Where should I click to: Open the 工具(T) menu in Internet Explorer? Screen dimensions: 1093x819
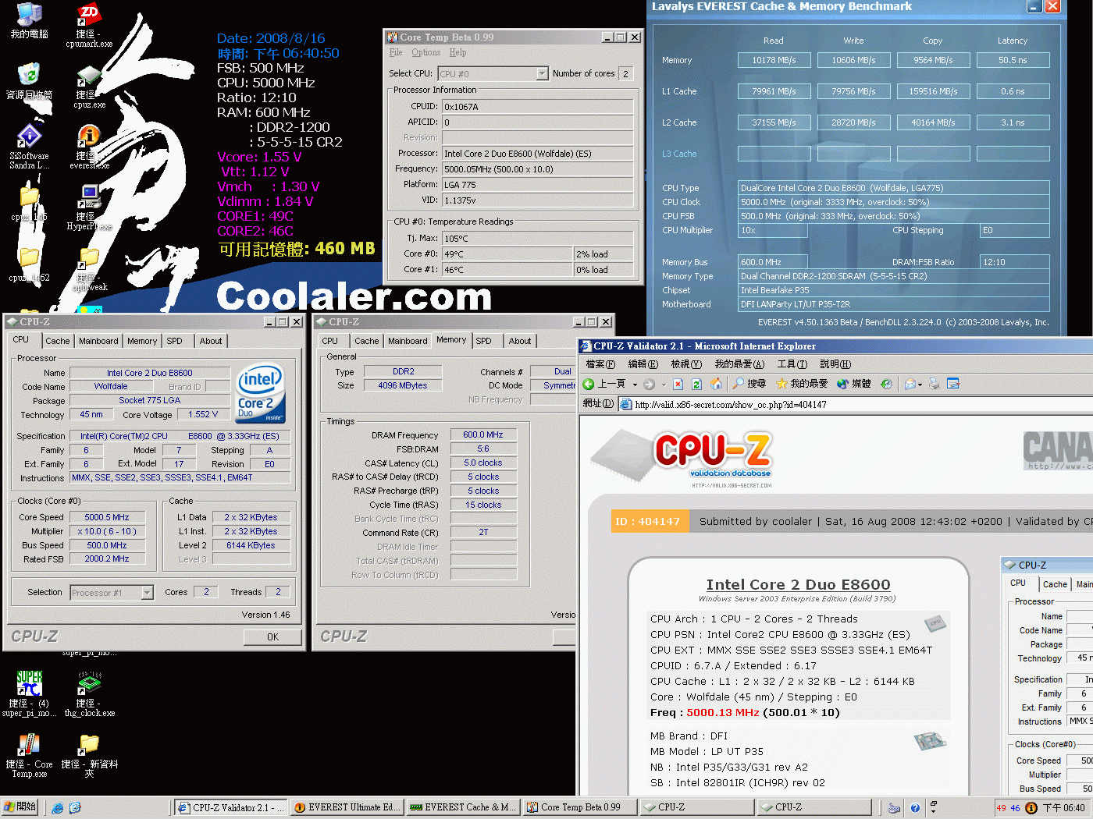pos(792,364)
